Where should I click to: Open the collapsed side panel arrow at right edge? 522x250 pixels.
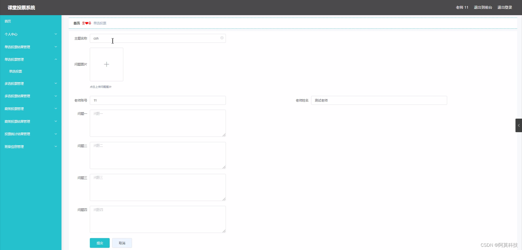tap(519, 125)
